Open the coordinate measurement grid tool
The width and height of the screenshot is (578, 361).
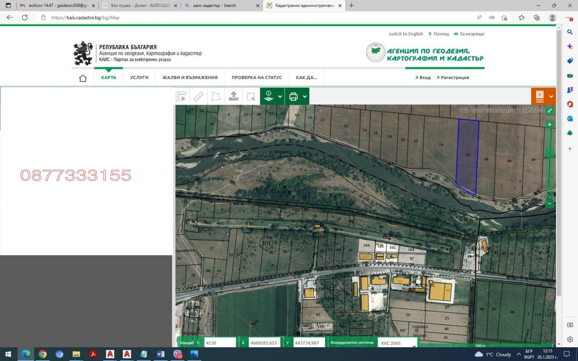click(x=181, y=96)
